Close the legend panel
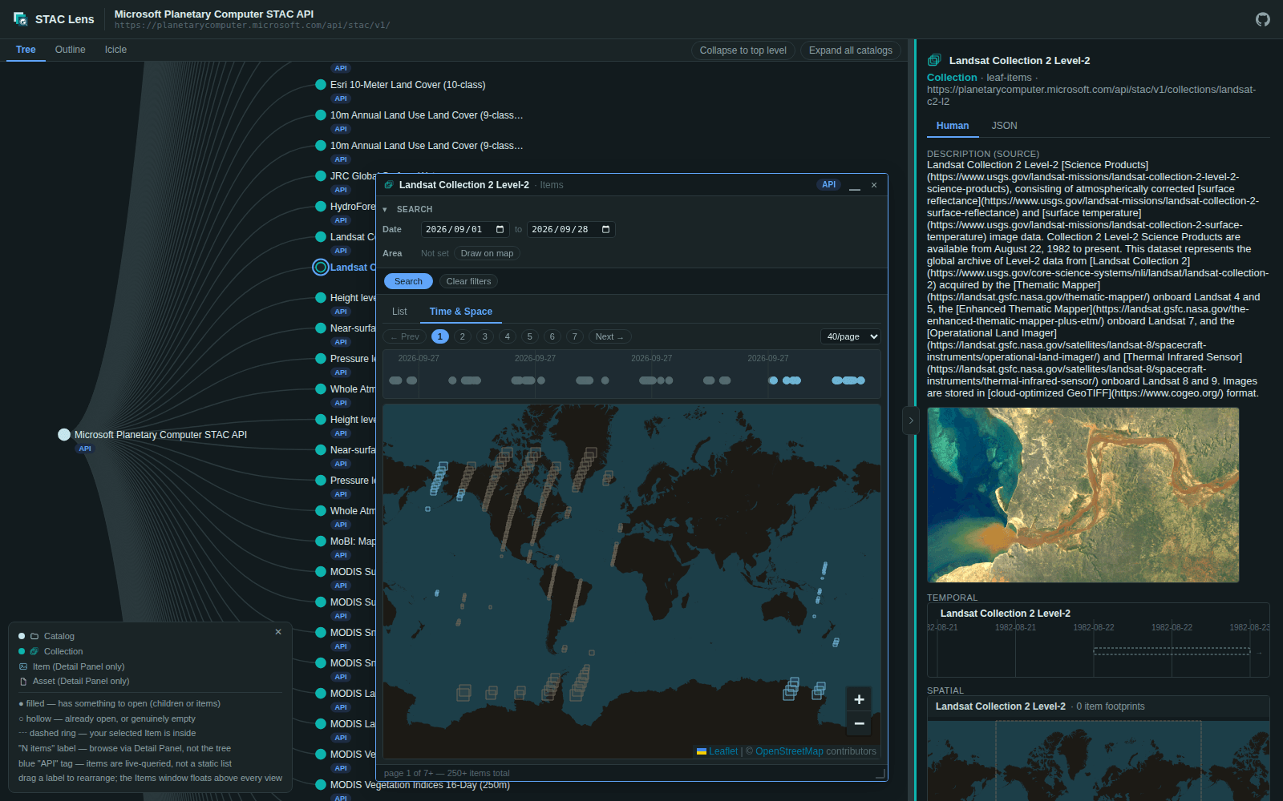This screenshot has width=1283, height=801. tap(278, 632)
